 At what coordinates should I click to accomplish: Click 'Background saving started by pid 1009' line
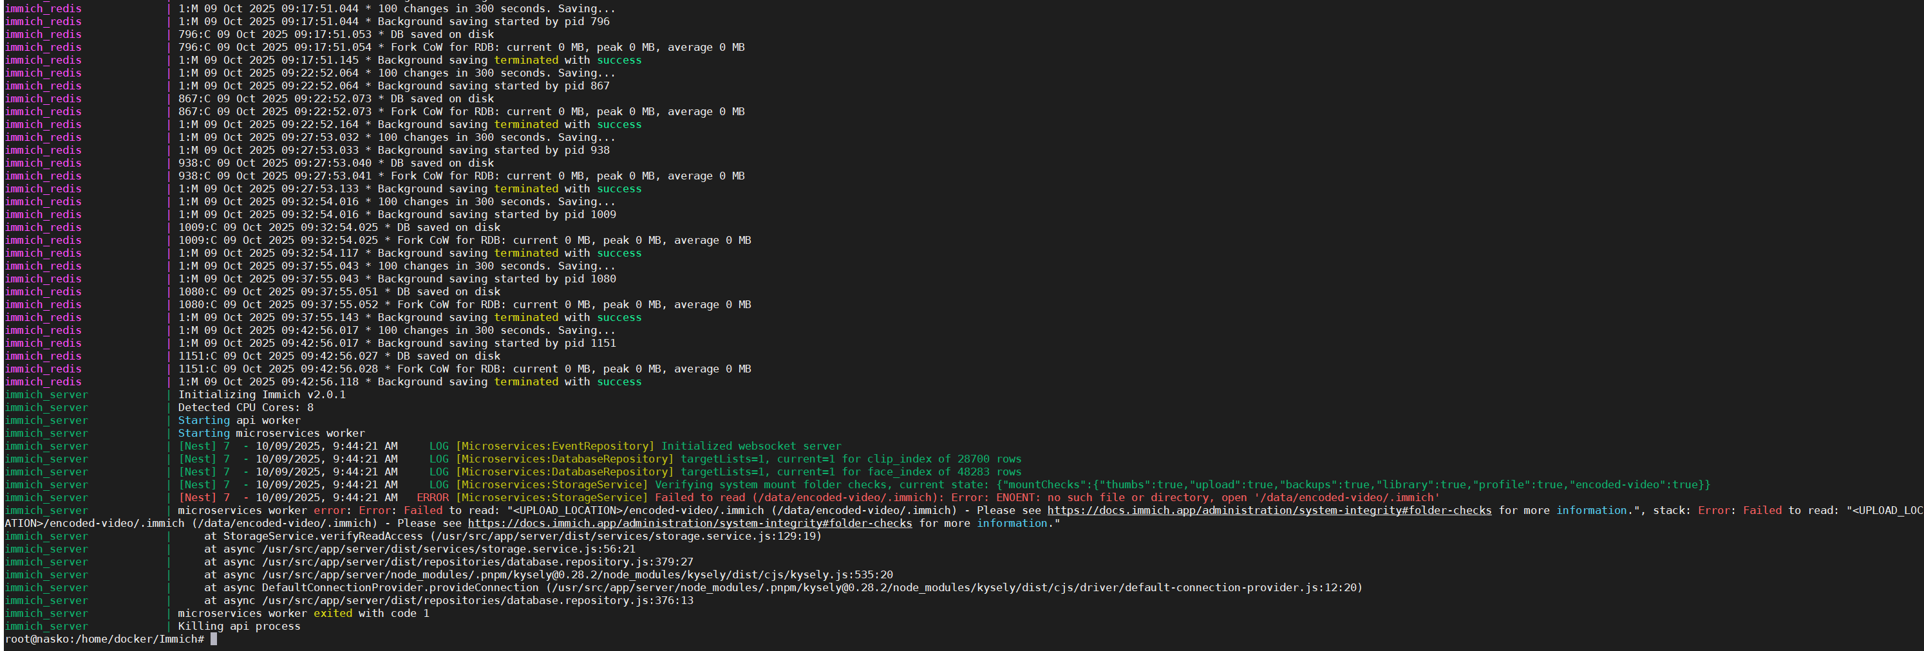[x=397, y=214]
